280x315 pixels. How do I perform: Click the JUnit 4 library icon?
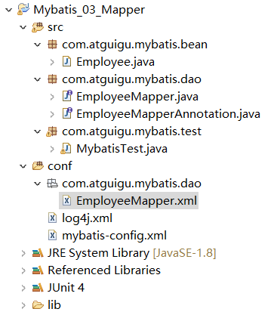(38, 288)
